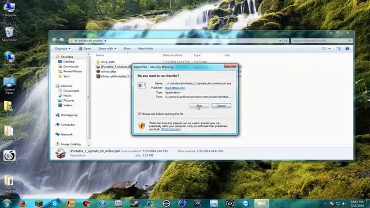
Task: Select the mcp_data folder
Action: [108, 62]
